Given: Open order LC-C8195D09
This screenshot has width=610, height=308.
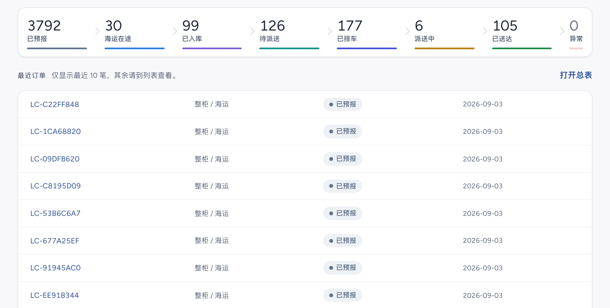Looking at the screenshot, I should pos(55,186).
